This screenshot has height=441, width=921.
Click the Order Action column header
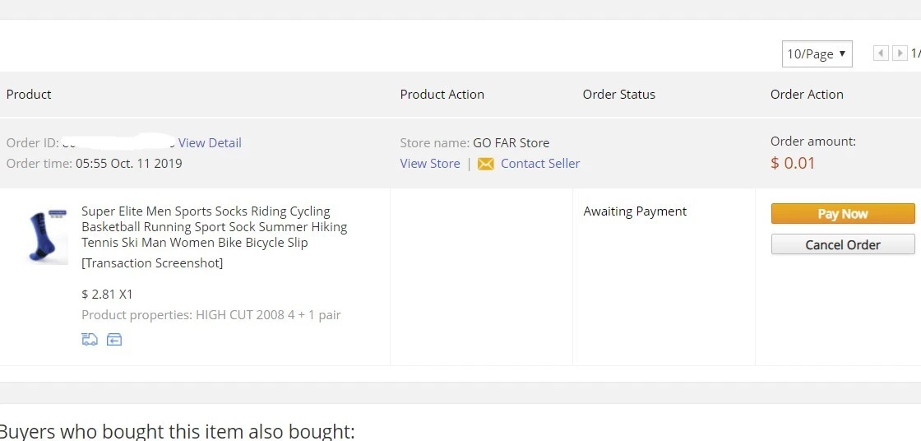tap(807, 94)
